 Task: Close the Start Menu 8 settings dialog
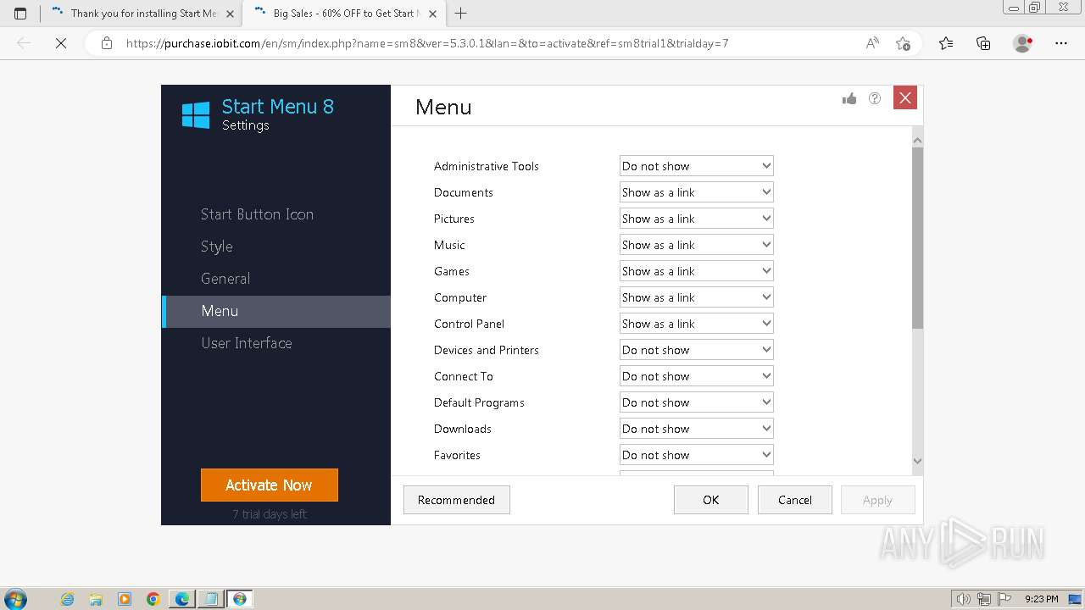tap(905, 97)
